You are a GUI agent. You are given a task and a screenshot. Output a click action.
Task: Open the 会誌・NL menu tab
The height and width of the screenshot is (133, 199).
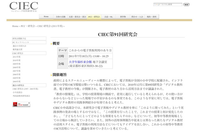pos(109,17)
